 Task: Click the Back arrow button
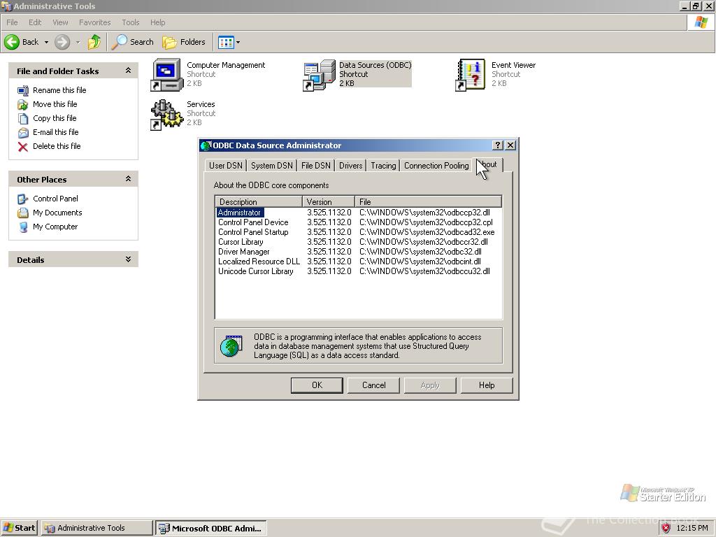pyautogui.click(x=12, y=42)
